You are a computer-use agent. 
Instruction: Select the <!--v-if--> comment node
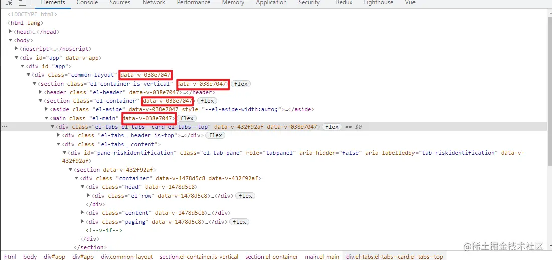tap(104, 230)
